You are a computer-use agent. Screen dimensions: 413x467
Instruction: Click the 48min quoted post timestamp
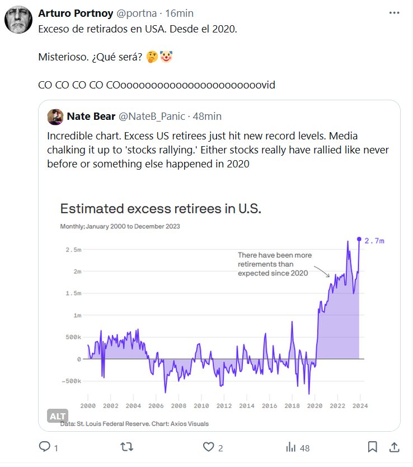(207, 116)
